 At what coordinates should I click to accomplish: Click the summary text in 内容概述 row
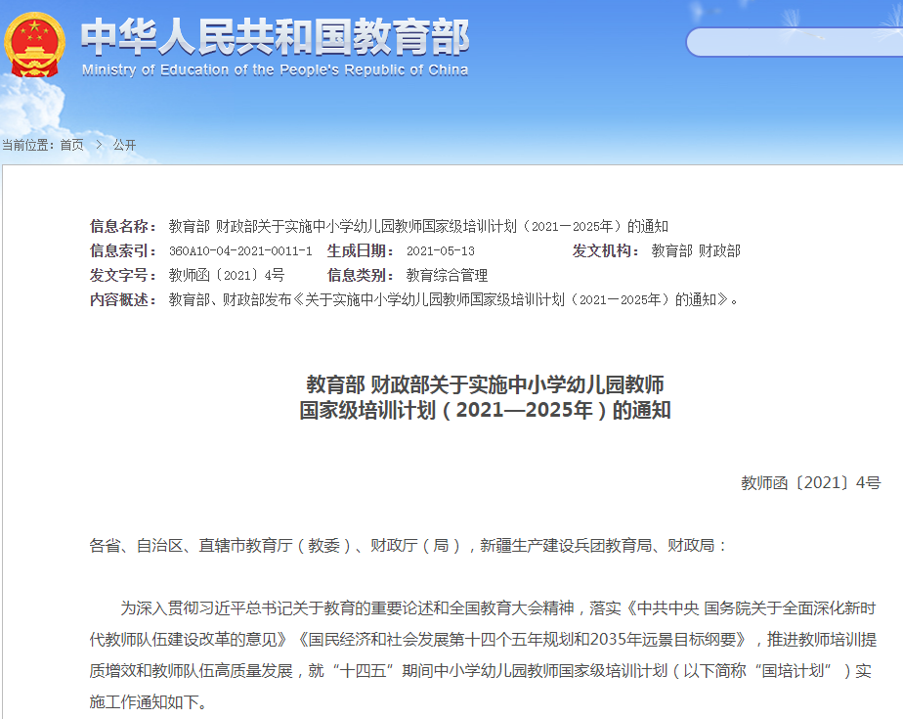[x=453, y=299]
